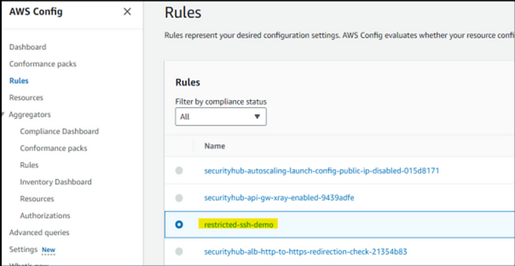Open the highlighted Rules navigation item

point(19,81)
